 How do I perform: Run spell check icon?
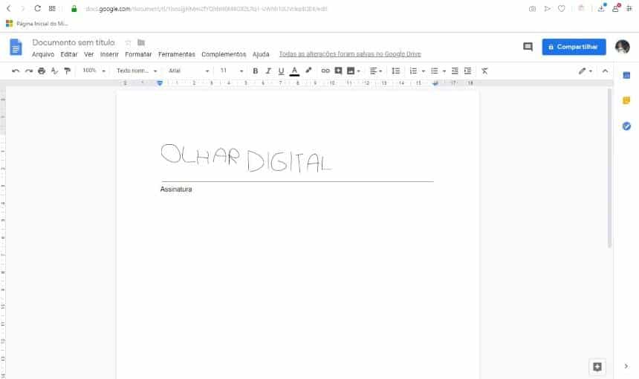(54, 71)
